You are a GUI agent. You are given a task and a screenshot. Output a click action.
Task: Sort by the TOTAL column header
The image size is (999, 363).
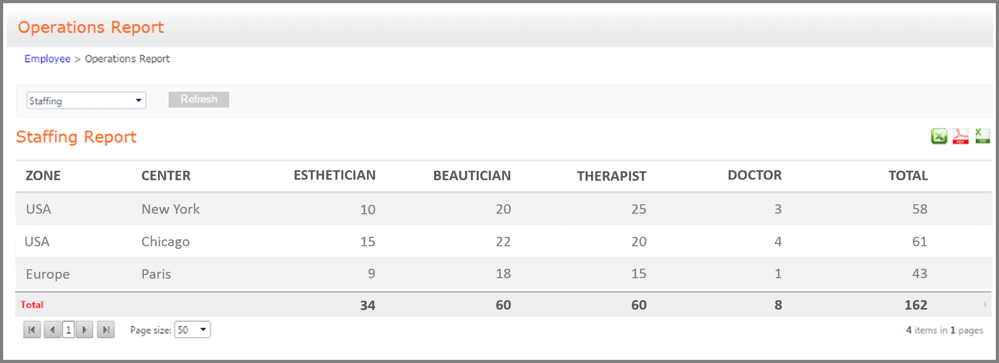[908, 175]
